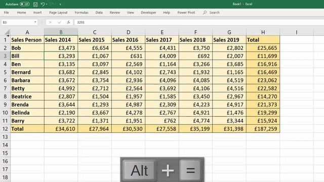
Task: Click the formula bar Enter checkmark icon
Action: coord(60,22)
